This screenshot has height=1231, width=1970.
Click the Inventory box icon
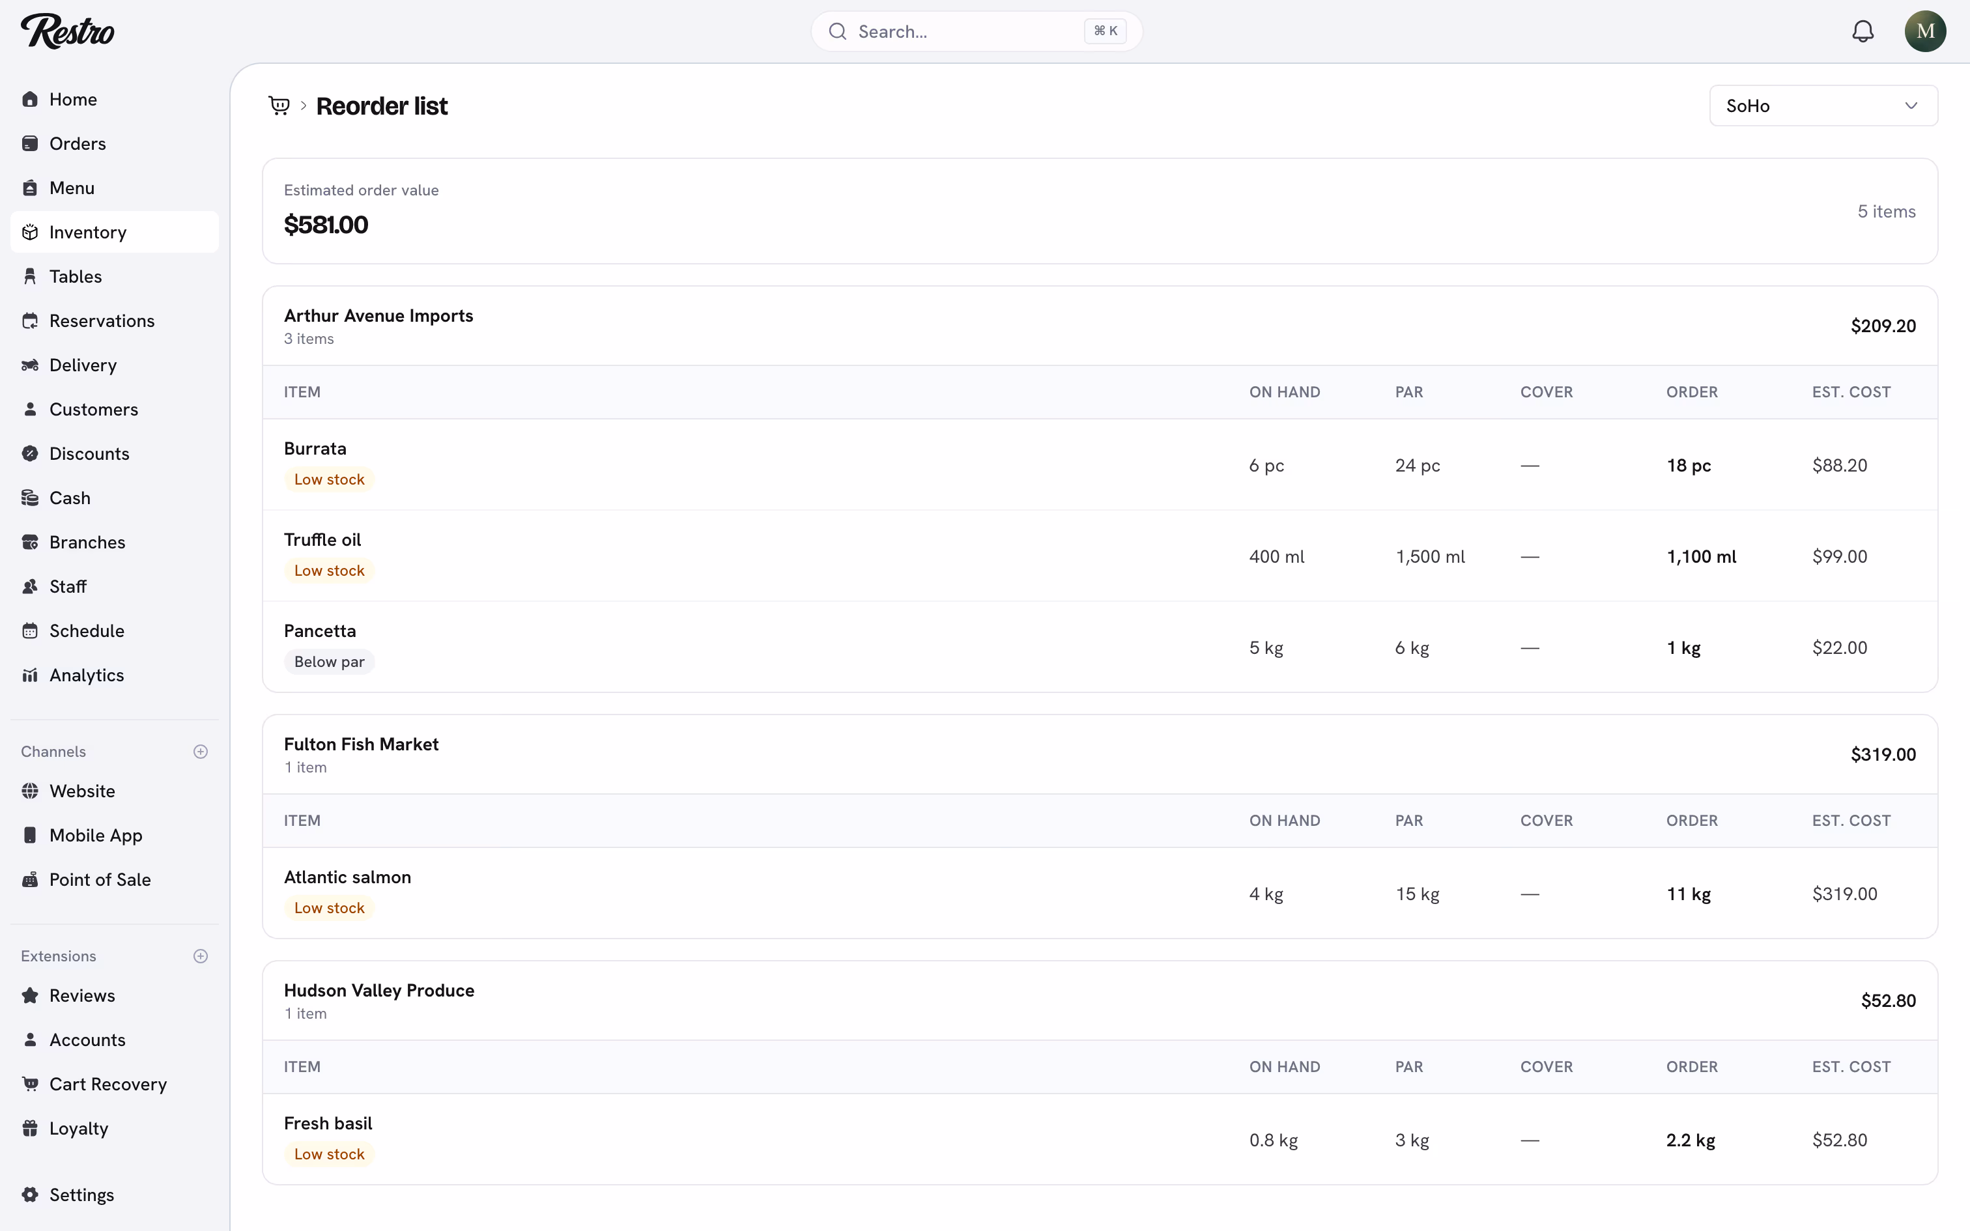point(30,232)
